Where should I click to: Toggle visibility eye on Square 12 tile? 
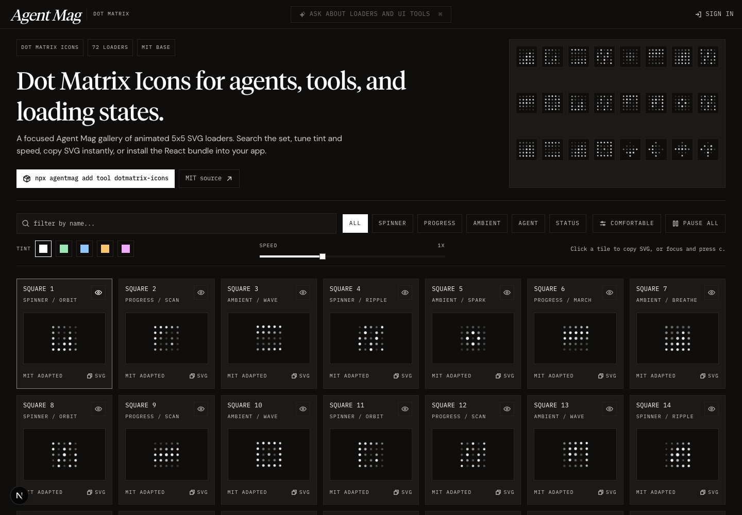(507, 409)
